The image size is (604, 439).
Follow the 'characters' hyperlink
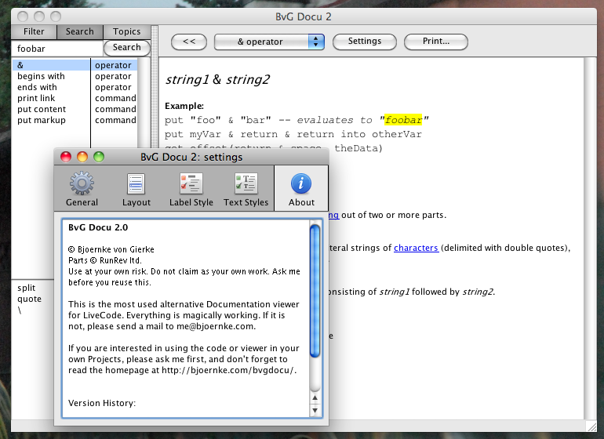tap(416, 249)
